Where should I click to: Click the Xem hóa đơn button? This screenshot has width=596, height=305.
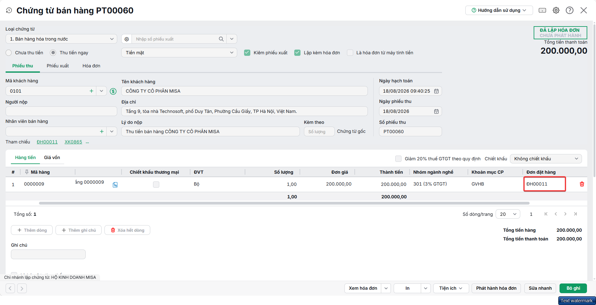point(363,288)
